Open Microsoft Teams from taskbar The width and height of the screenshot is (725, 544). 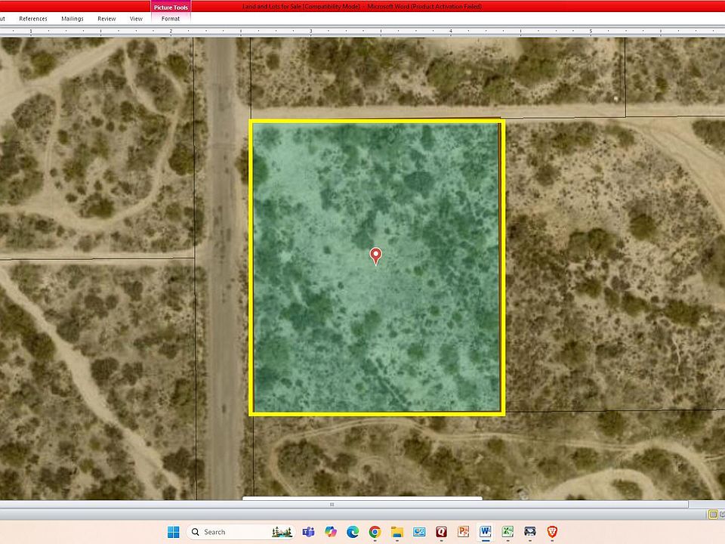(x=308, y=532)
